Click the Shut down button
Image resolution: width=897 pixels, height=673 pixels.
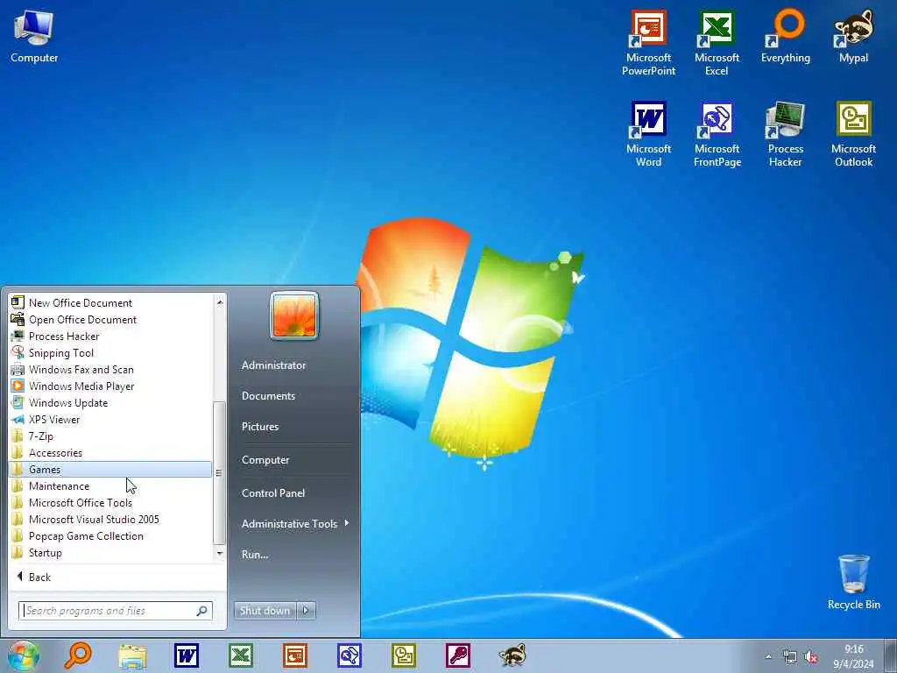(x=265, y=611)
